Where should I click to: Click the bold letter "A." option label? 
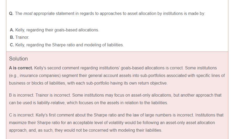(x=12, y=30)
